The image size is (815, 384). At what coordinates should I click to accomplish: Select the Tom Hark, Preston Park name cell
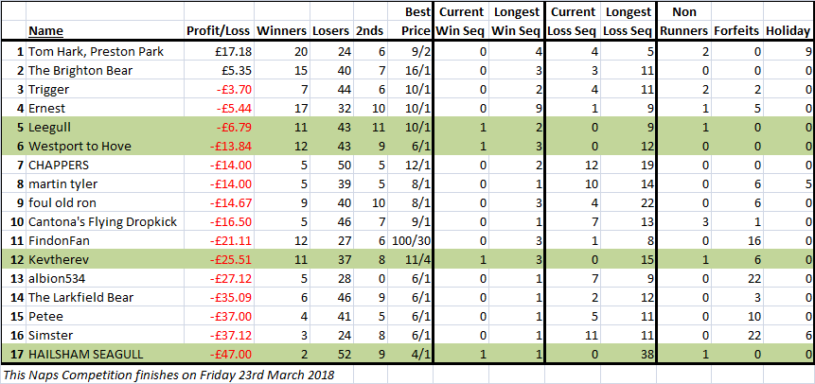tap(105, 51)
